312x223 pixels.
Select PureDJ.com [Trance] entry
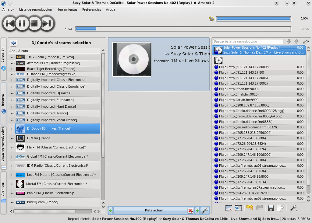point(57,202)
